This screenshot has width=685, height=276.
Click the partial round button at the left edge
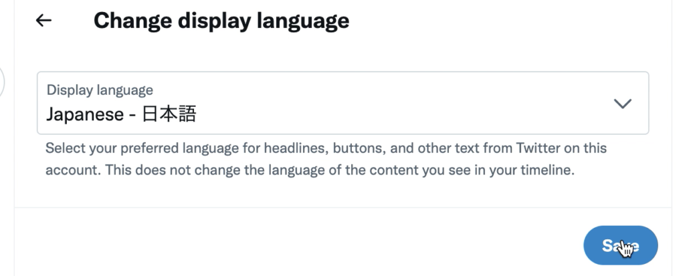tap(2, 82)
